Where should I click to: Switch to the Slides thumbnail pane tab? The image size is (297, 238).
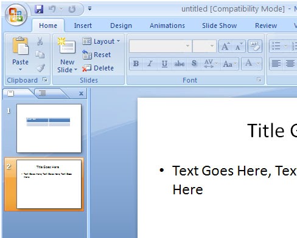tap(11, 93)
